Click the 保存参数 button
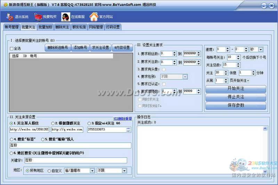This screenshot has height=185, width=278. point(236,105)
